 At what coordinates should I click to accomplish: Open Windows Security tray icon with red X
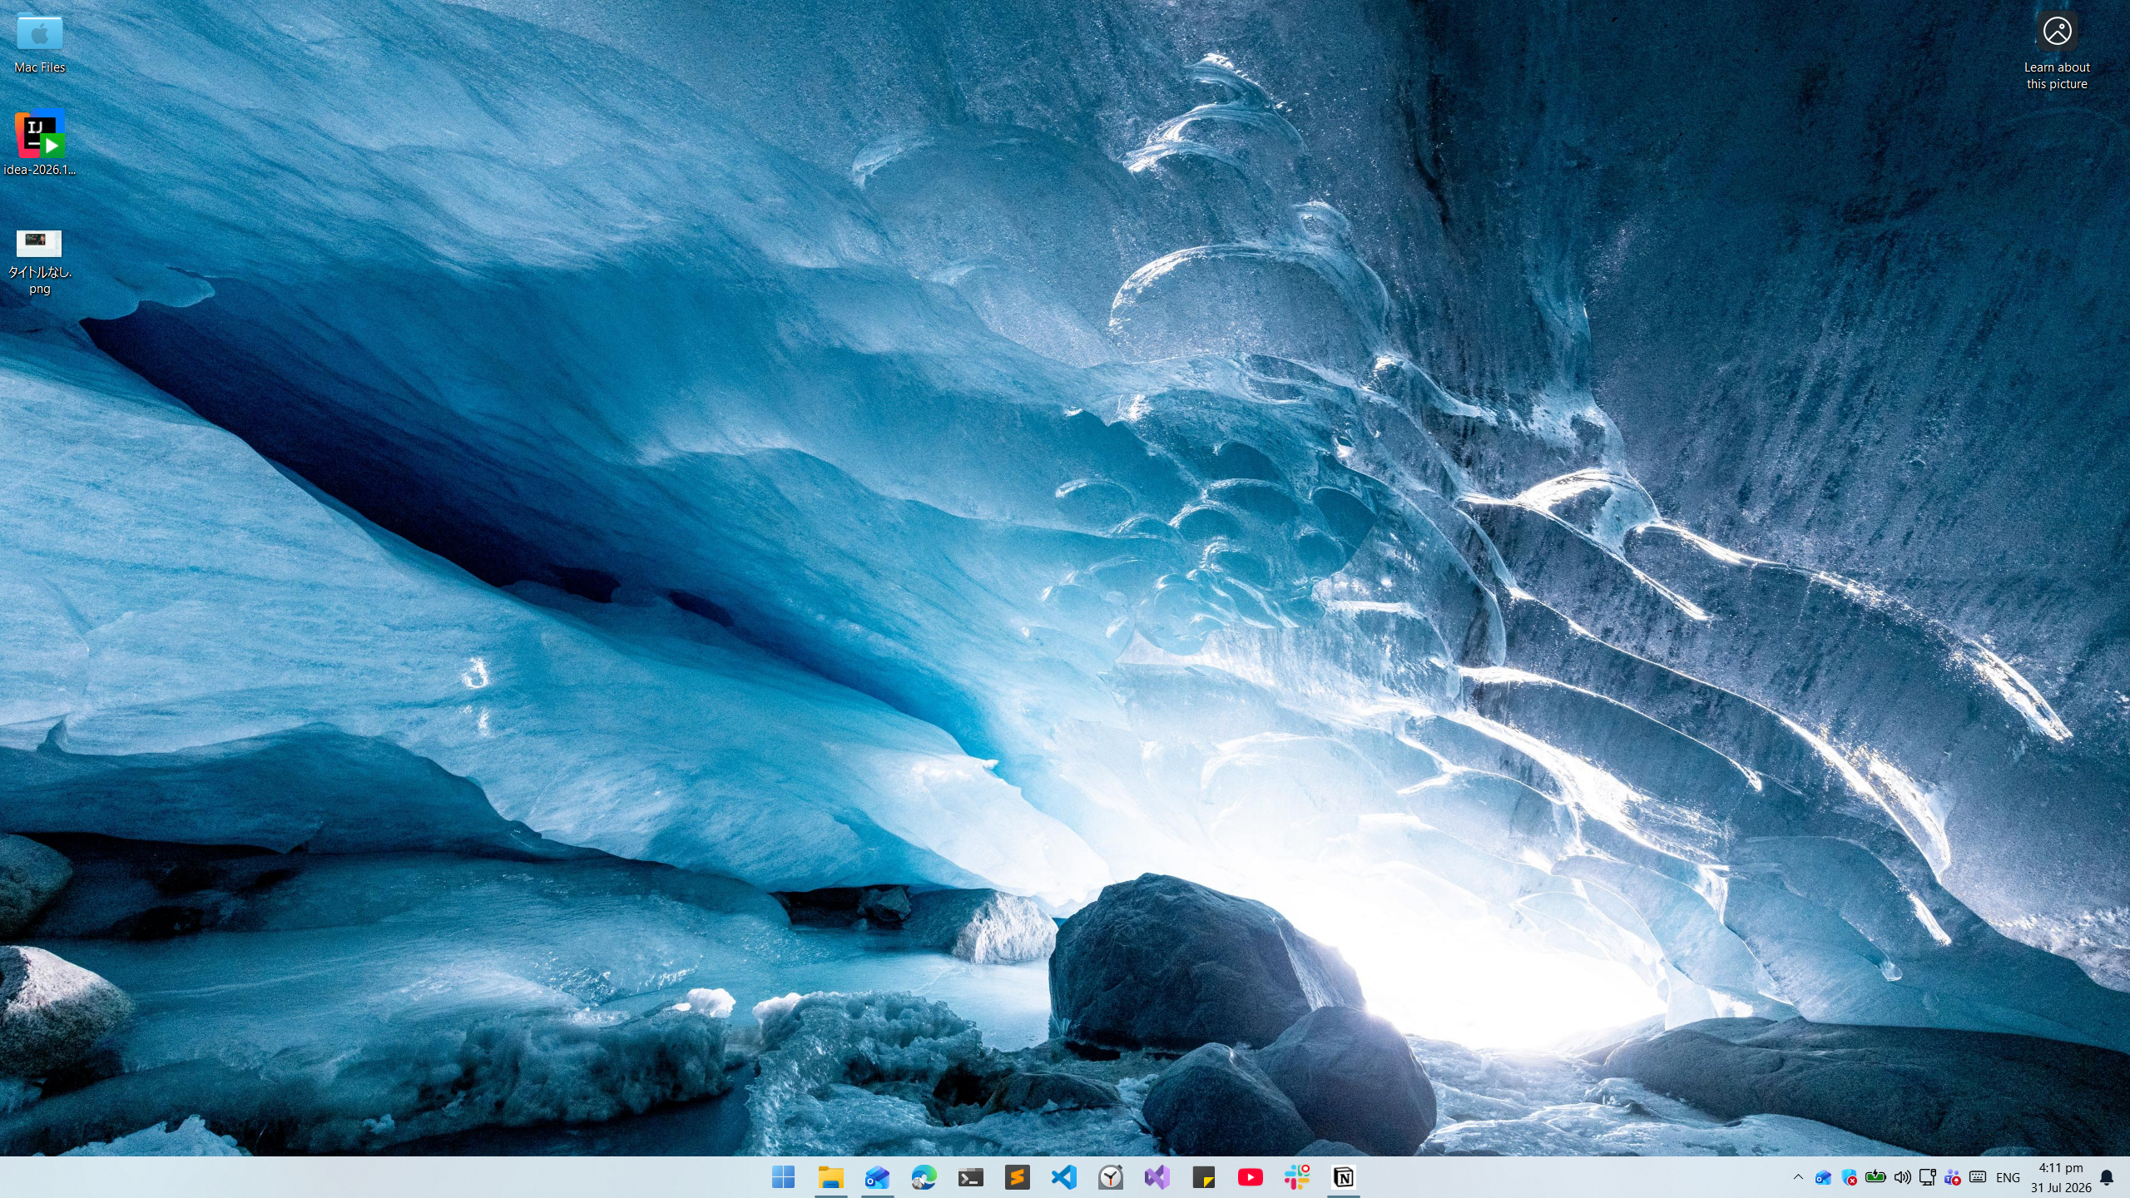coord(1849,1177)
